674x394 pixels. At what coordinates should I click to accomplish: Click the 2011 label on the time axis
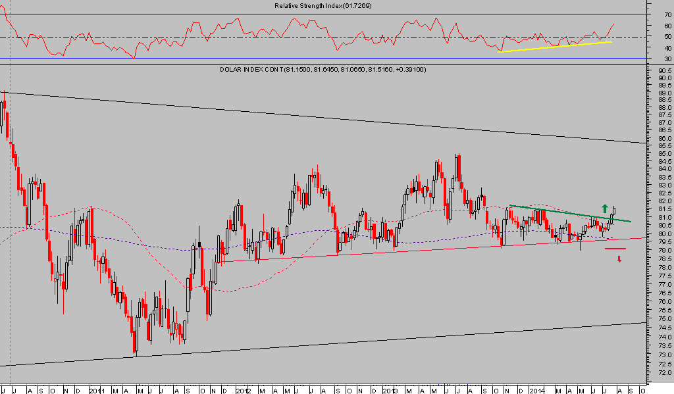tap(96, 389)
